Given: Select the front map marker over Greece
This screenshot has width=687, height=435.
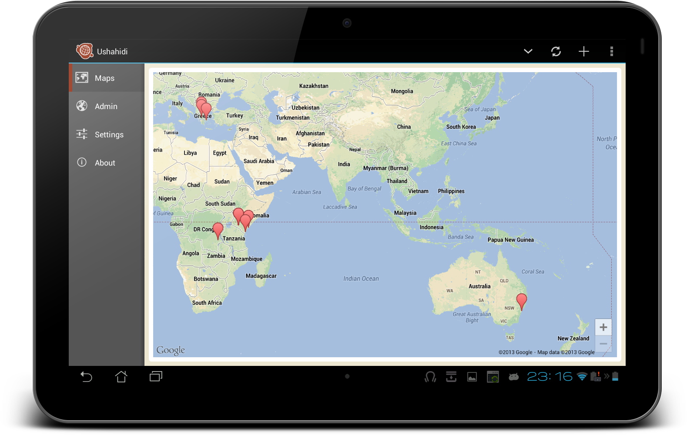Looking at the screenshot, I should [x=206, y=111].
